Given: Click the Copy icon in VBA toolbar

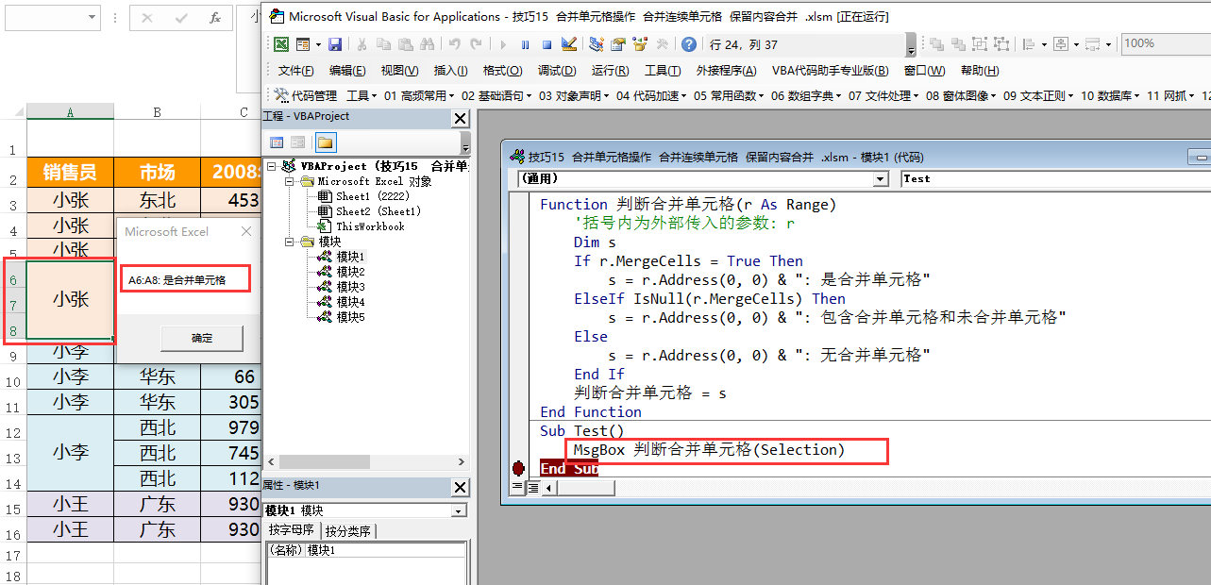Looking at the screenshot, I should [x=383, y=44].
